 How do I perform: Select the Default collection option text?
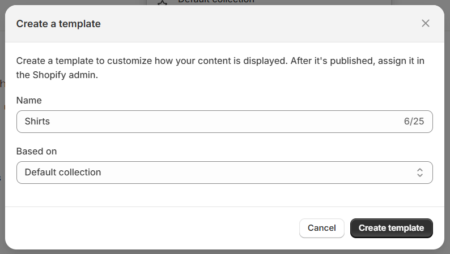tap(63, 173)
